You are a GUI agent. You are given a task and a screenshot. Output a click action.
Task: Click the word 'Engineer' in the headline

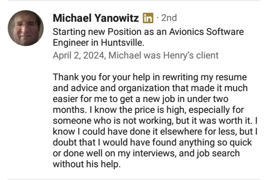tap(68, 42)
